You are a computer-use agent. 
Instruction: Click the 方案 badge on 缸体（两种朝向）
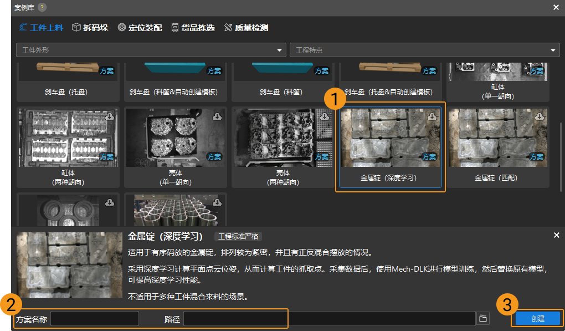pyautogui.click(x=107, y=157)
